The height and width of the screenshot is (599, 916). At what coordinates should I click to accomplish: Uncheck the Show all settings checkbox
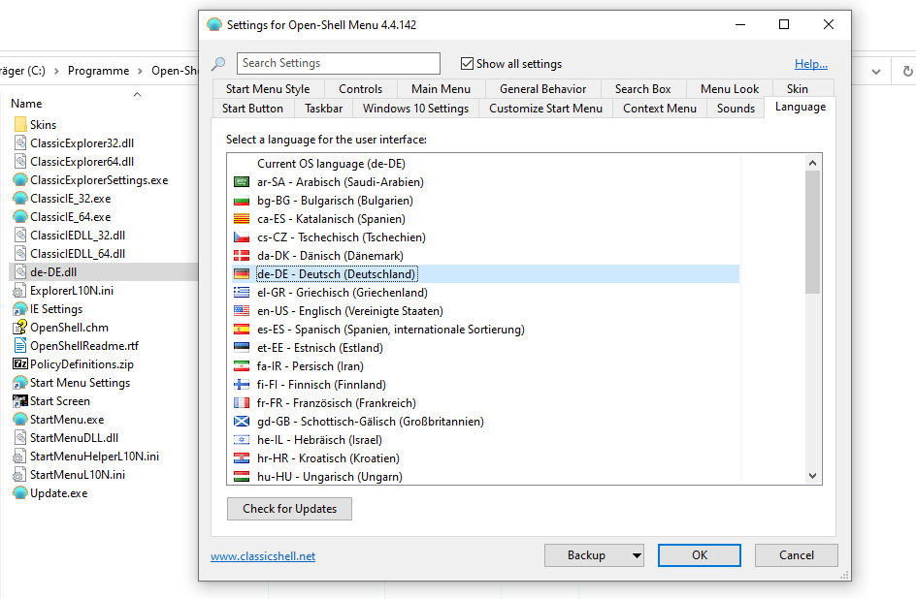(x=467, y=62)
